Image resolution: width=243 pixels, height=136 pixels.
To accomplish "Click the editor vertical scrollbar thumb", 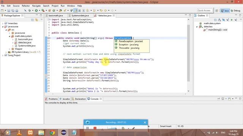I will pos(188,53).
